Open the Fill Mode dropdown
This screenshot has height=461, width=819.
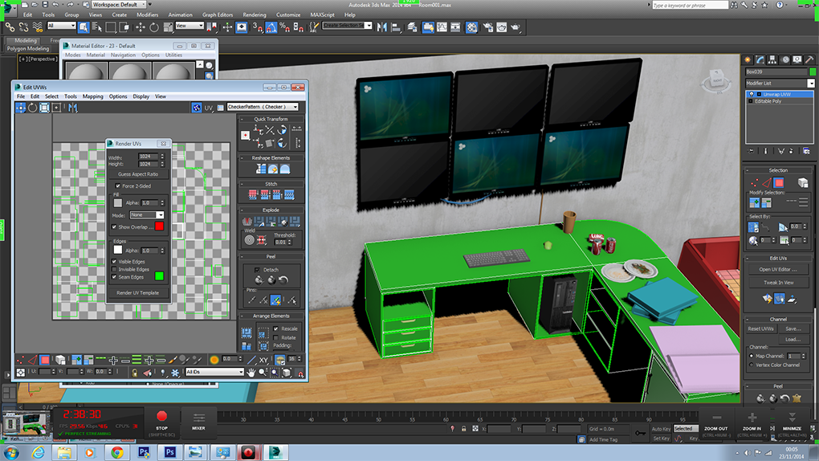tap(148, 215)
